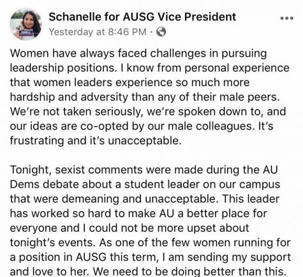Screen dimensions: 303x277
Task: Open the three-dot post options menu
Action: pos(287,19)
